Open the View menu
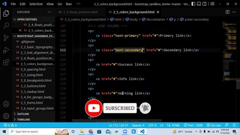This screenshot has height=135, width=240. point(50,4)
